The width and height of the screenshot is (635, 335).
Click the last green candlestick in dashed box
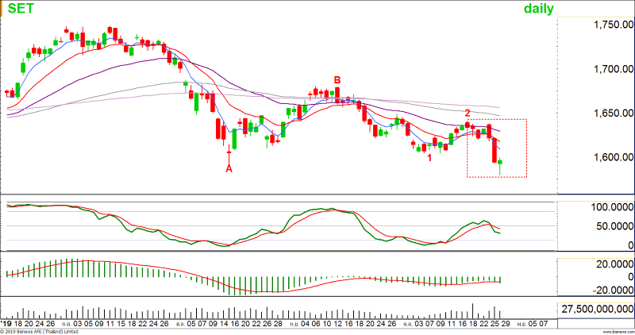click(x=501, y=163)
